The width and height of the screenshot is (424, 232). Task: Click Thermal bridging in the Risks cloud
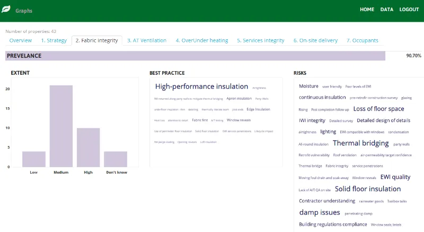pos(360,143)
